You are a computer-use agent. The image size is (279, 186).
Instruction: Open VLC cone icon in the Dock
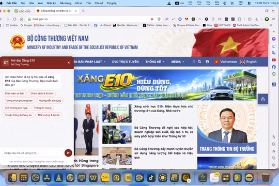58,177
